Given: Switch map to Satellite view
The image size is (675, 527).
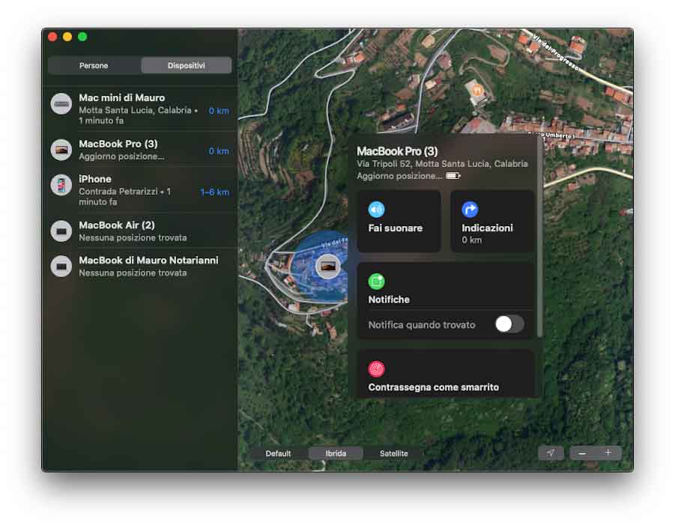Looking at the screenshot, I should (x=393, y=453).
